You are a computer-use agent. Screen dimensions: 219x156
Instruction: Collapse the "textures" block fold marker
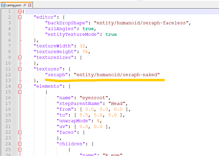tap(20, 69)
